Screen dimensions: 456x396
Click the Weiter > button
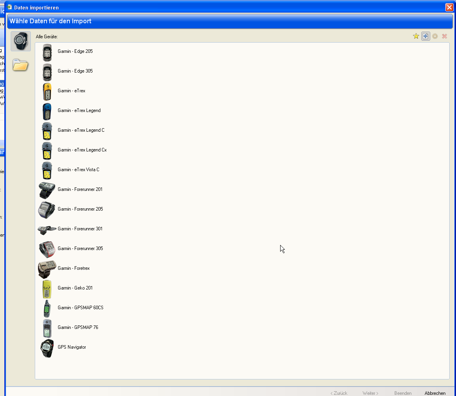(370, 393)
